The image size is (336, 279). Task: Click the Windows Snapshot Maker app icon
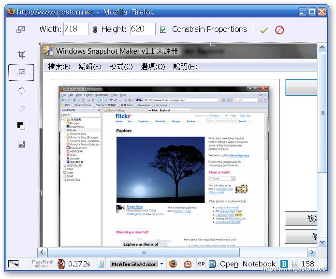(x=48, y=51)
